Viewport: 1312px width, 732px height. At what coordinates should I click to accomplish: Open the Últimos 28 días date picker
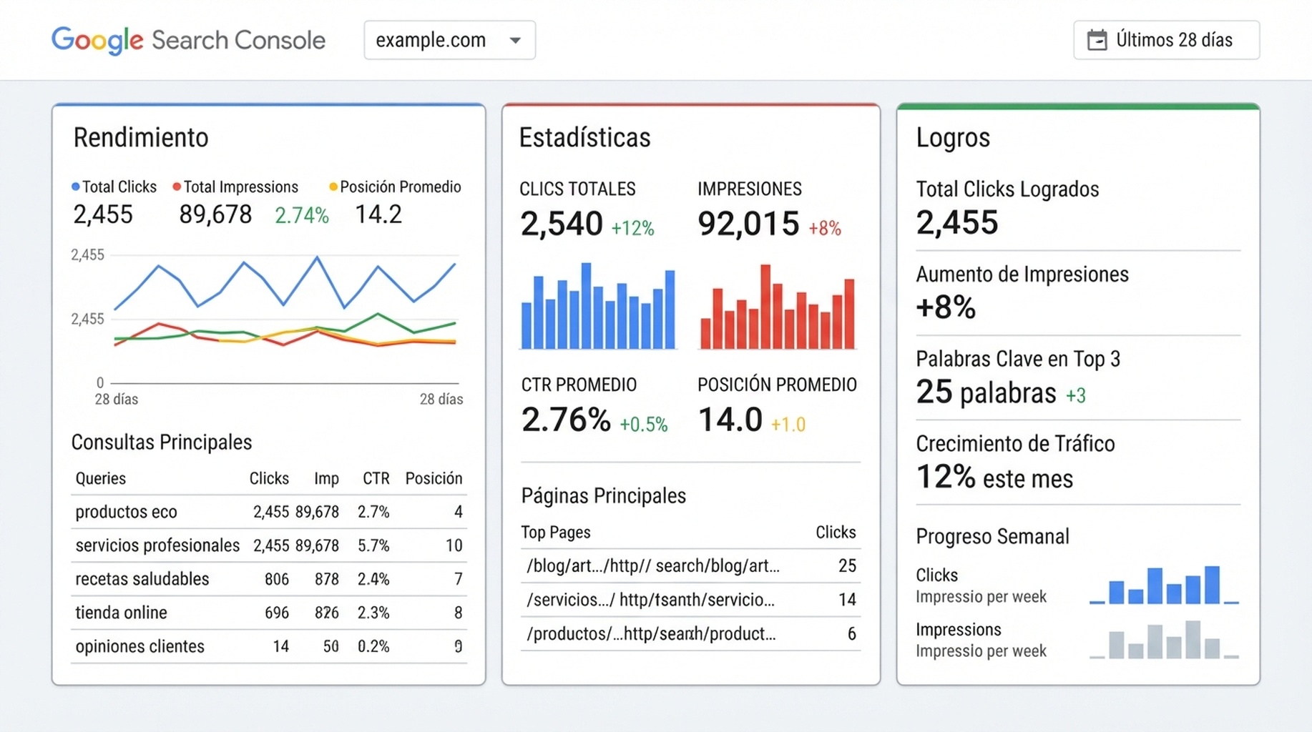[1166, 40]
